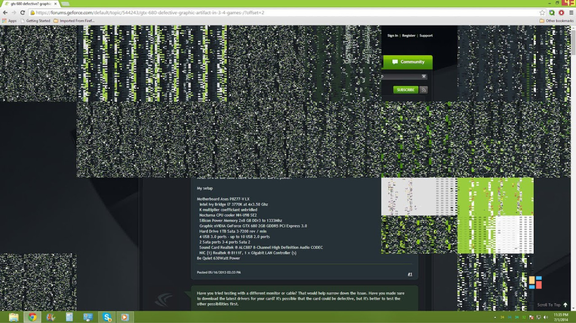The image size is (576, 323).
Task: Click the post permalink #1
Action: click(x=410, y=274)
